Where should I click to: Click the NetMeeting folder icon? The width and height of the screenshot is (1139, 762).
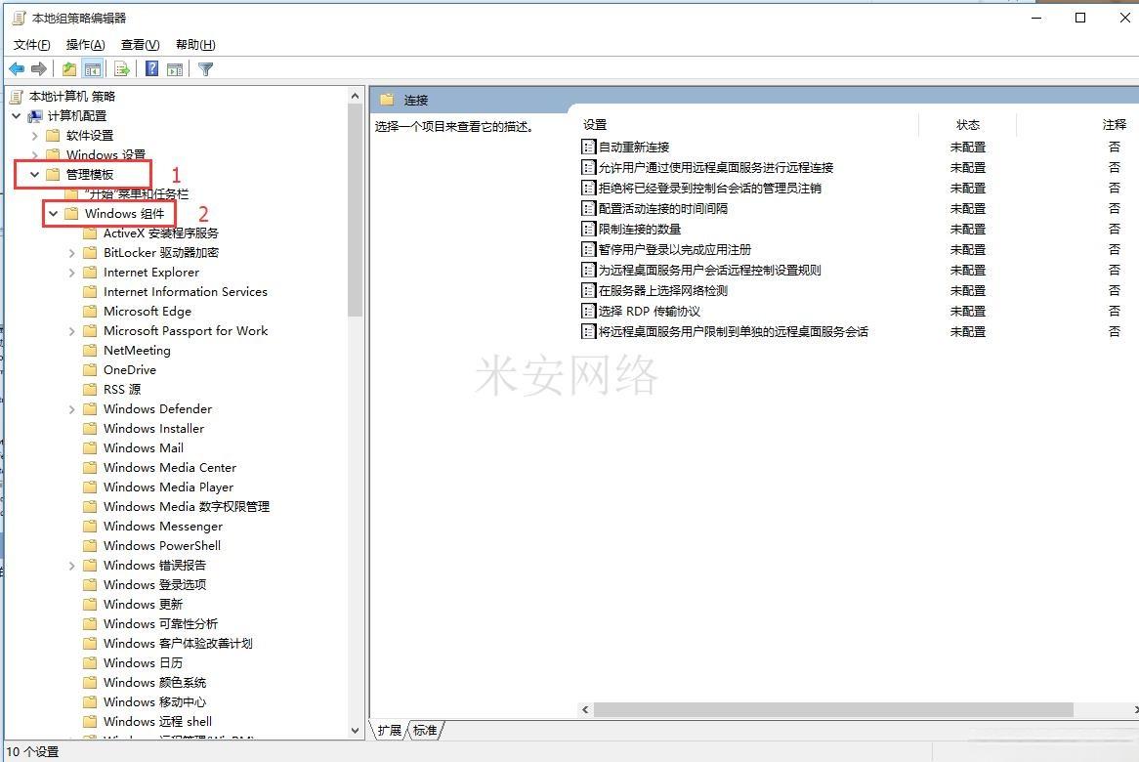click(x=90, y=350)
